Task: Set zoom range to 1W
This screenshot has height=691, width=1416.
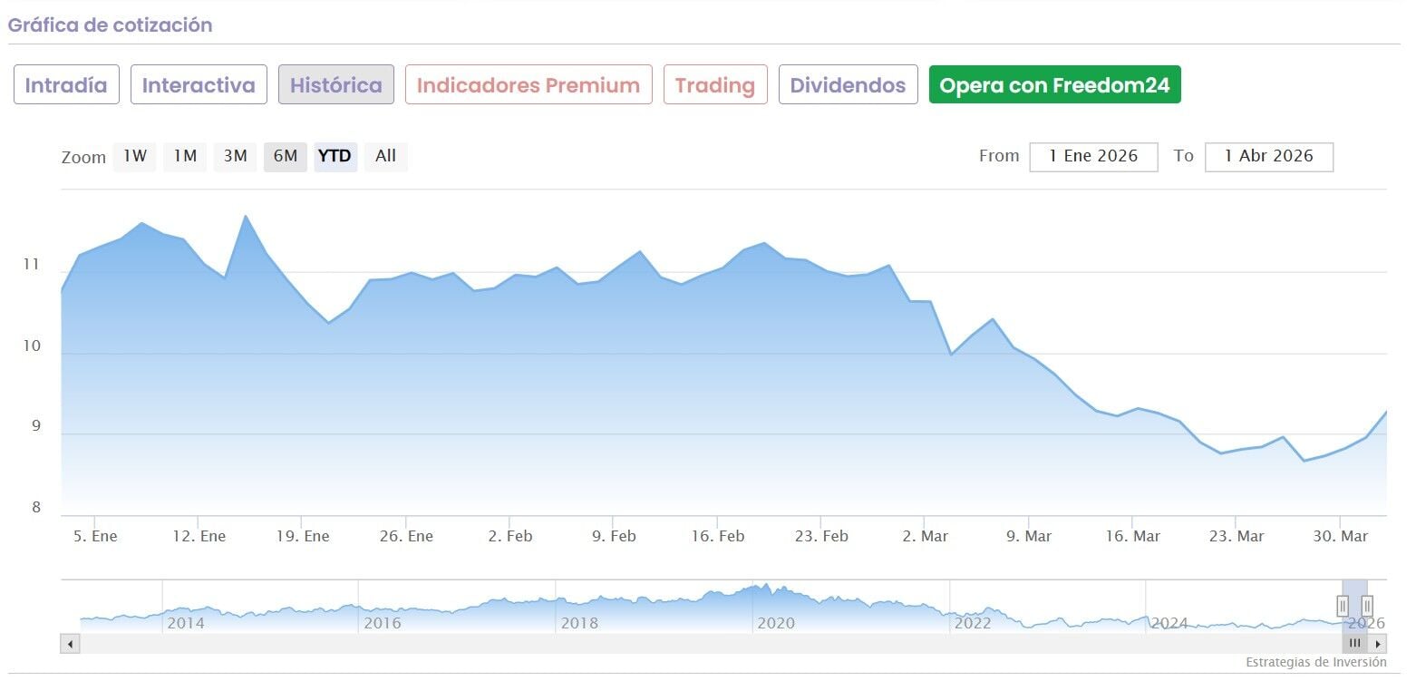Action: 134,156
